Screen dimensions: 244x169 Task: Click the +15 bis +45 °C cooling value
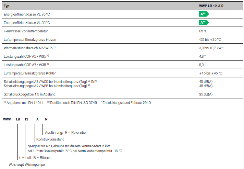pos(210,73)
